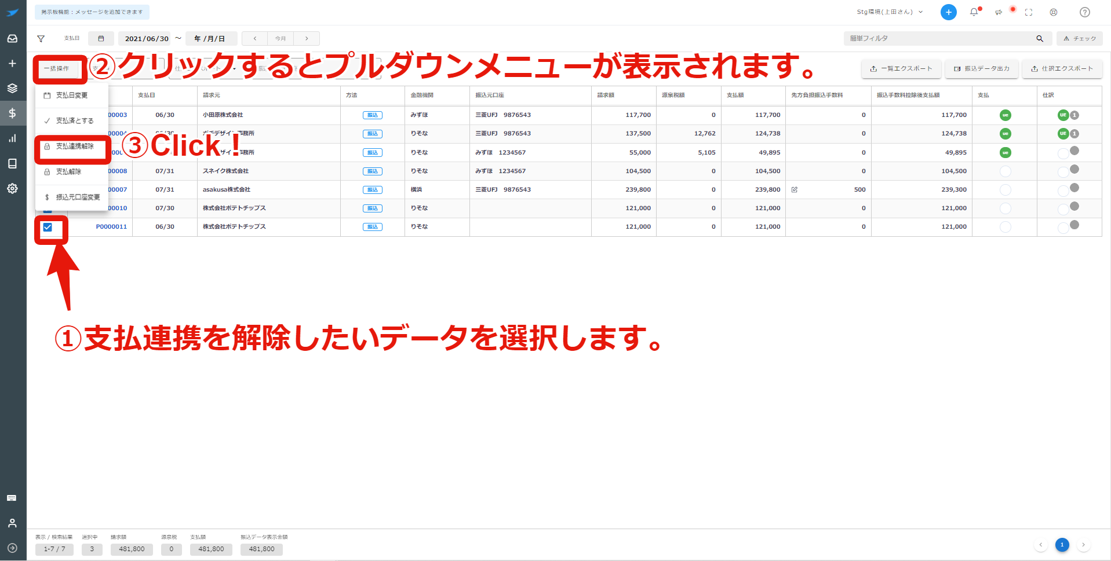Go to previous results page arrow

[x=1041, y=545]
